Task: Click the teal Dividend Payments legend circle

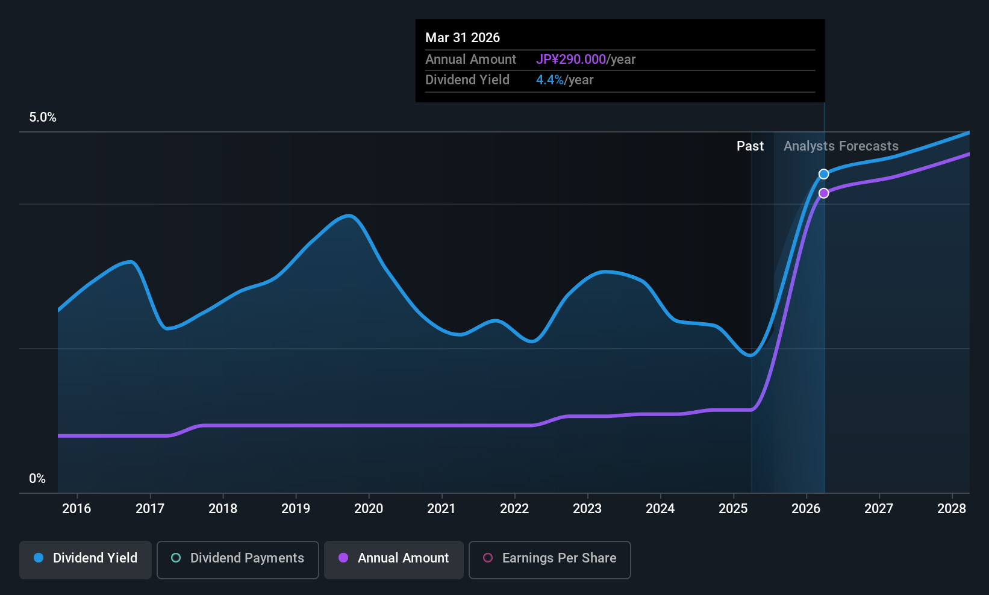Action: [x=176, y=558]
